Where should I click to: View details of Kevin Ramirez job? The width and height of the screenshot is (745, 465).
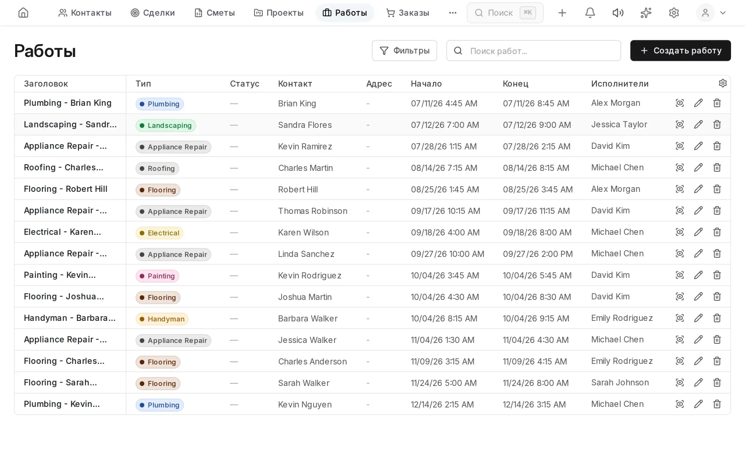679,146
